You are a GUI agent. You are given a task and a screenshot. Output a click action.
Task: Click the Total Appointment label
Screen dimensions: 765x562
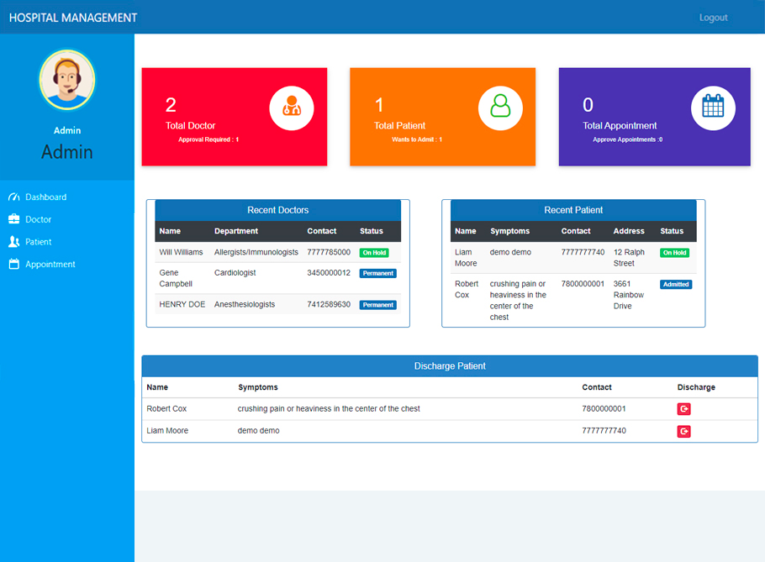click(x=620, y=126)
